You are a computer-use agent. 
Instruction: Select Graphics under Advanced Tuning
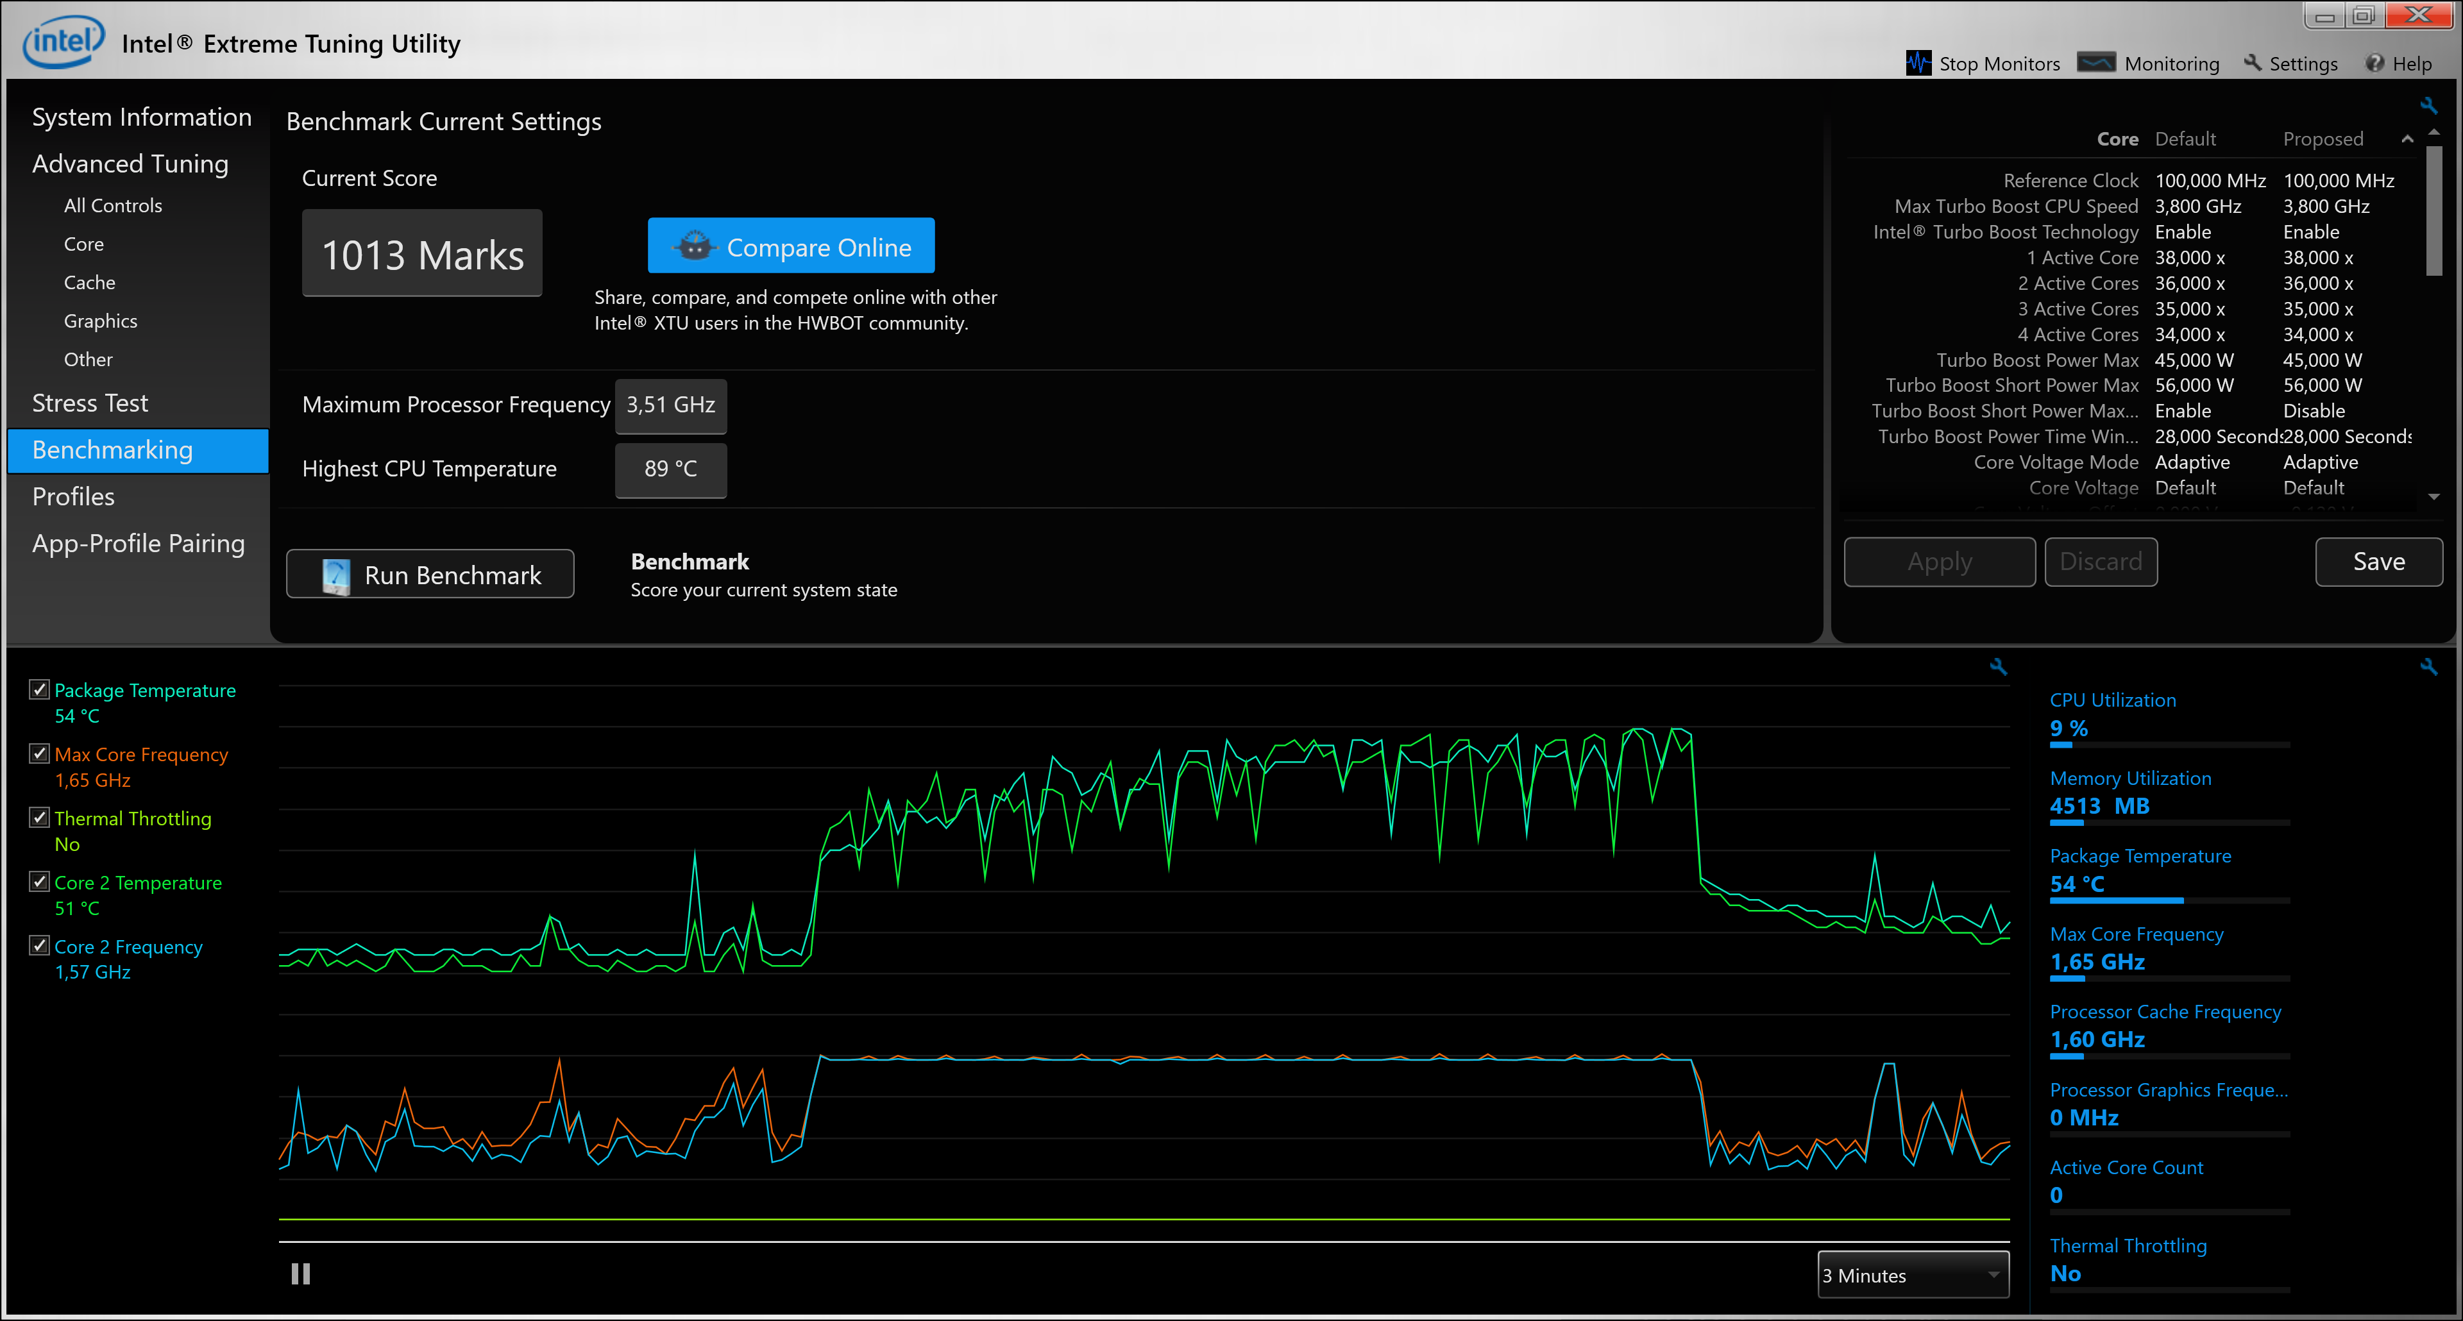101,321
